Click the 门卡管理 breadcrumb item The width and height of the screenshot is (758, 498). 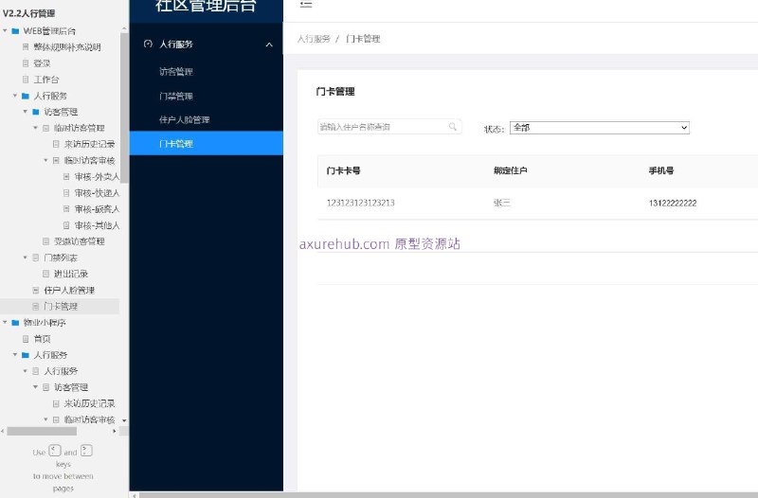363,39
